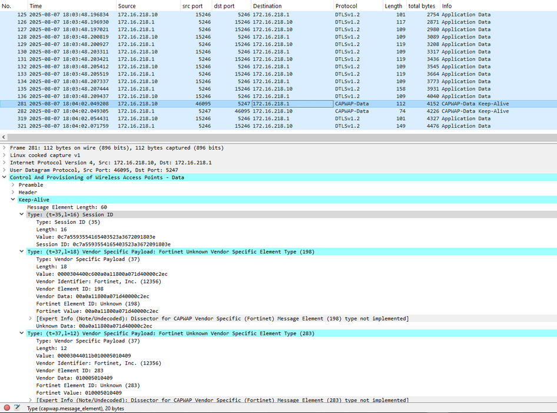Select Unknown Data: 00a0a11800a071d40000c2ec field

click(94, 326)
